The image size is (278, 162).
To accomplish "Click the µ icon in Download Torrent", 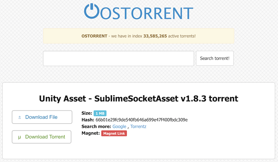I will point(19,137).
